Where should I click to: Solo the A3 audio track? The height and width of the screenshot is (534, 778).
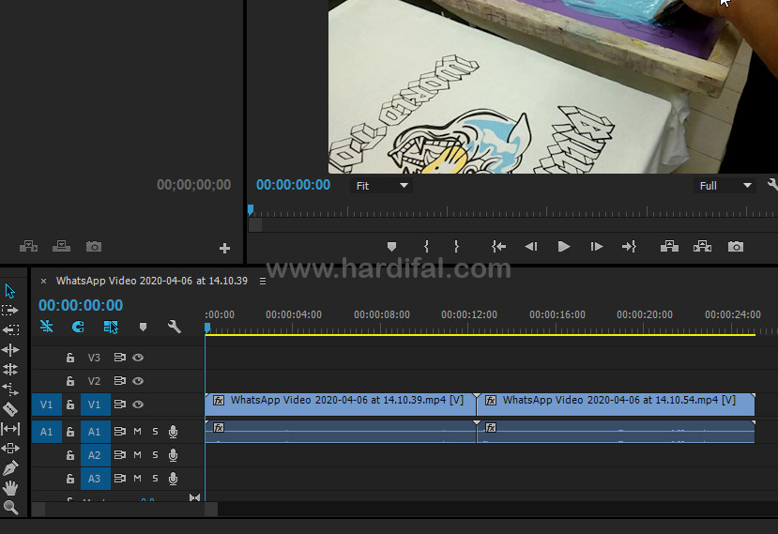pyautogui.click(x=155, y=479)
